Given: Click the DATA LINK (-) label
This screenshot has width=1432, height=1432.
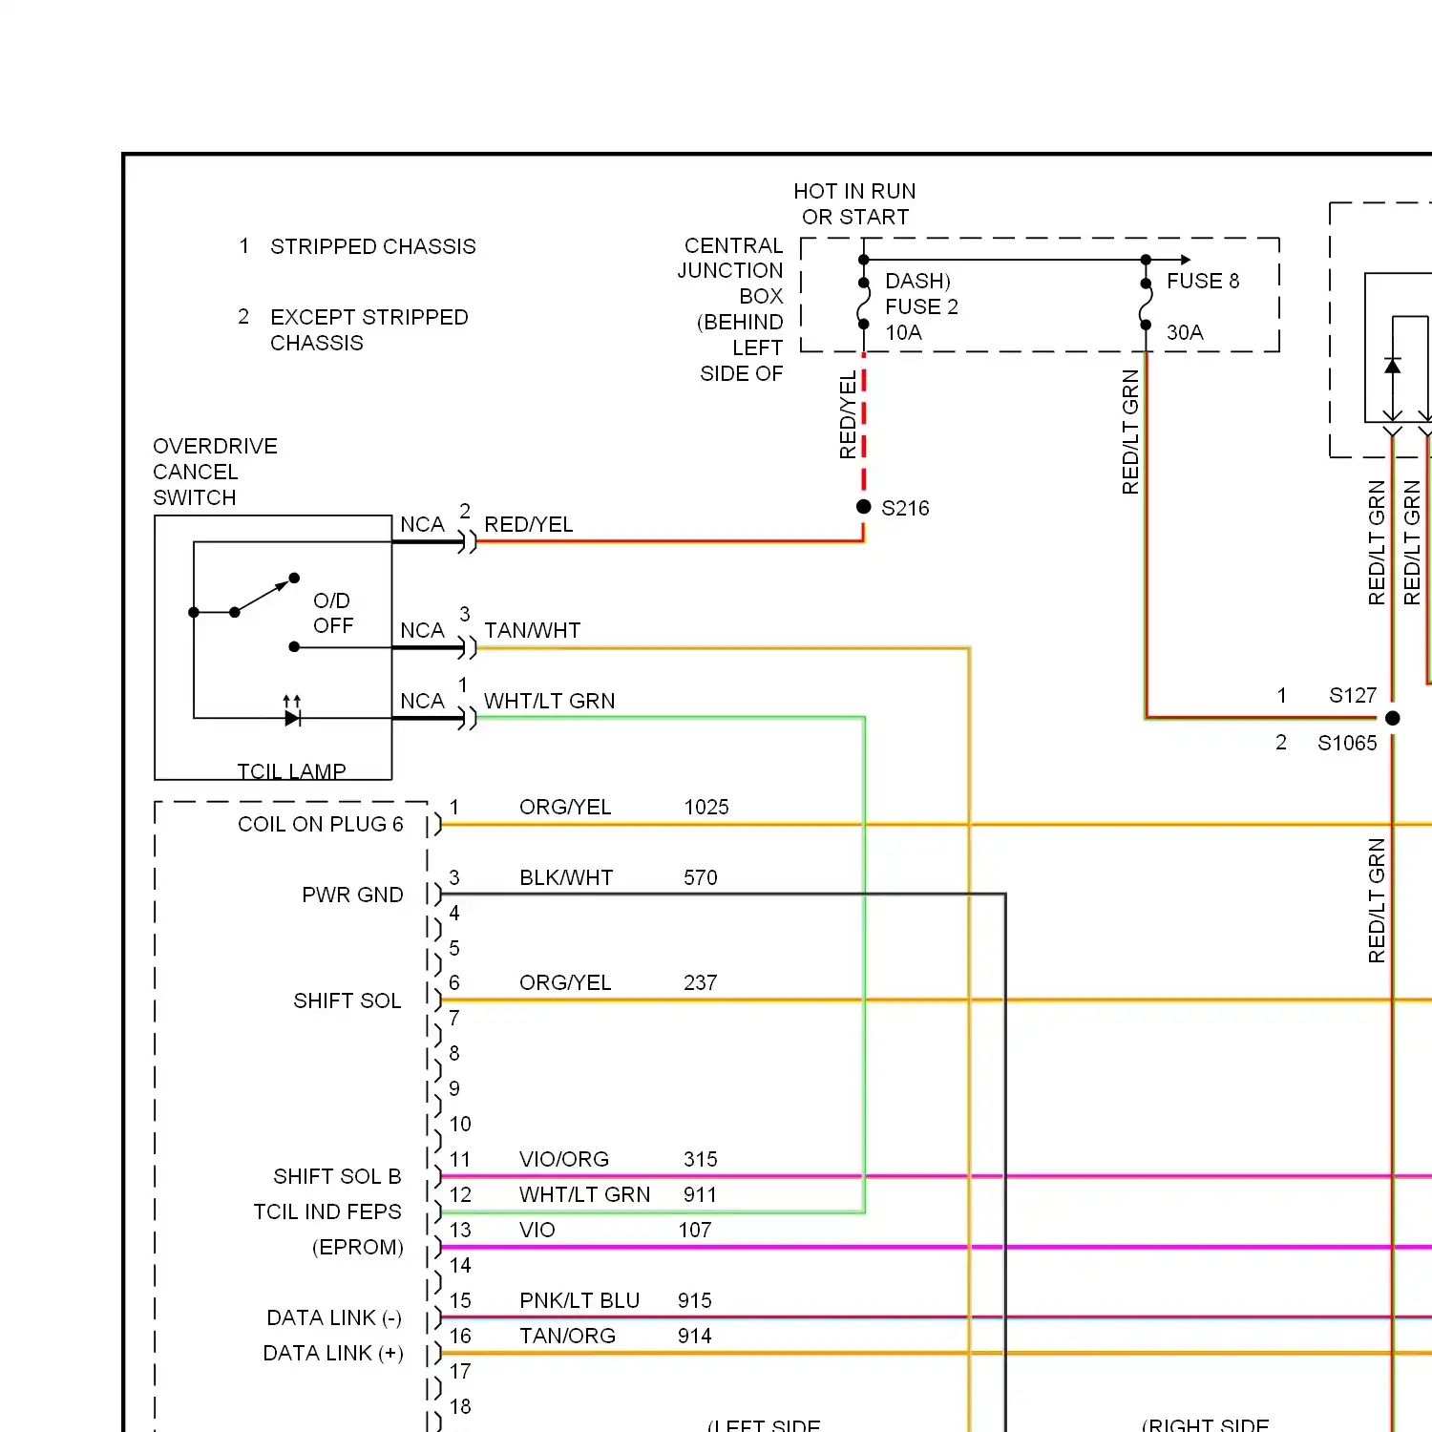Looking at the screenshot, I should click(334, 1317).
